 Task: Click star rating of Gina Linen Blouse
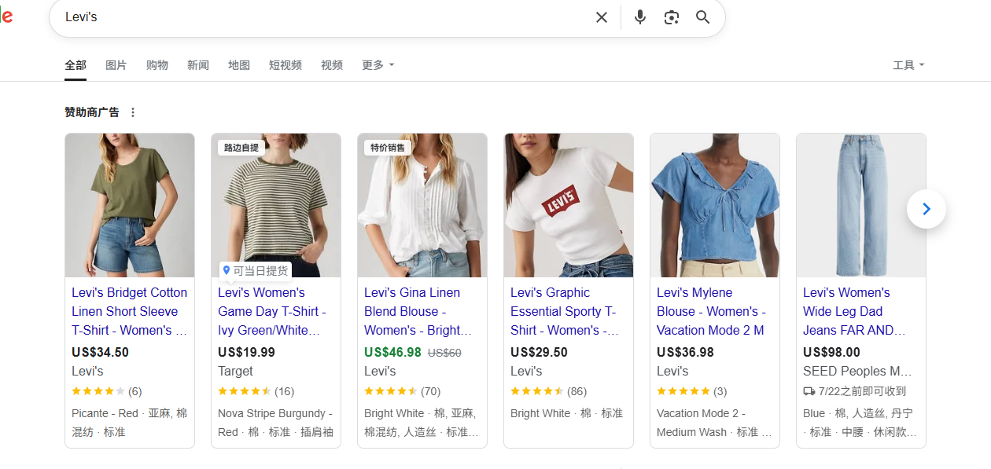391,391
